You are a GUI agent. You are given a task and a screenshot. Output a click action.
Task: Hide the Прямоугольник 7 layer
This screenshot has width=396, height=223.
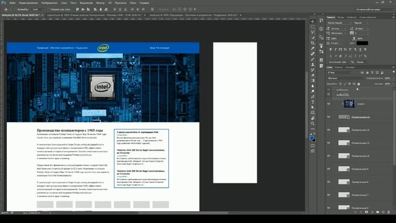(x=329, y=195)
